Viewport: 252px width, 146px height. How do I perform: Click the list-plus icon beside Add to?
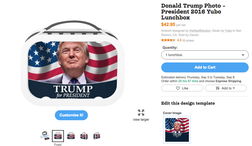[x=218, y=88]
